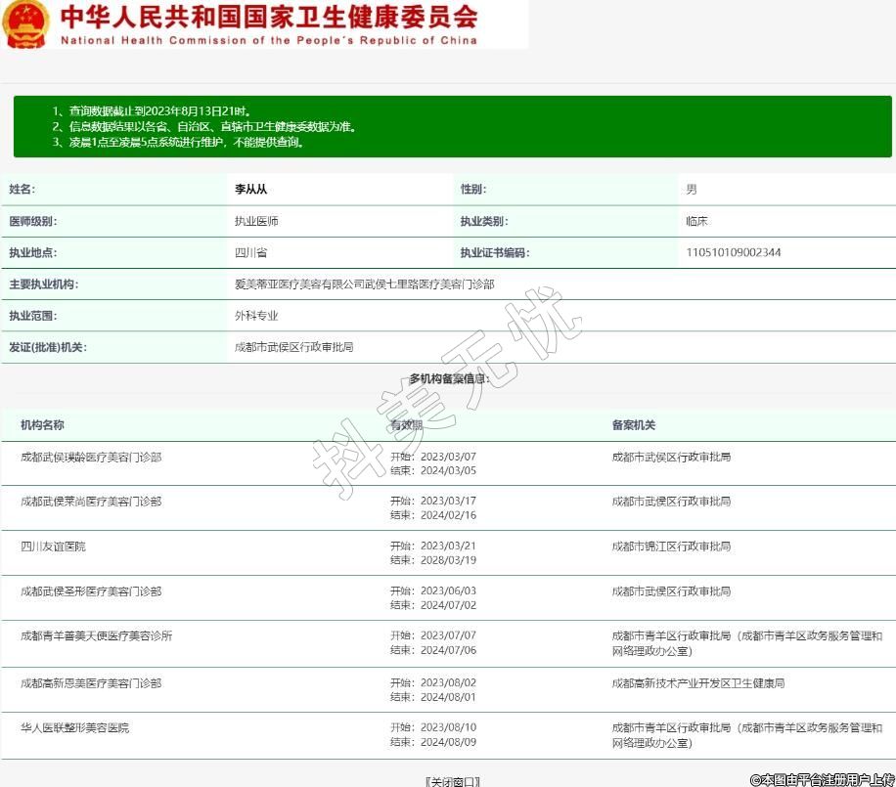Click the national emblem logo
896x787 pixels.
[27, 24]
